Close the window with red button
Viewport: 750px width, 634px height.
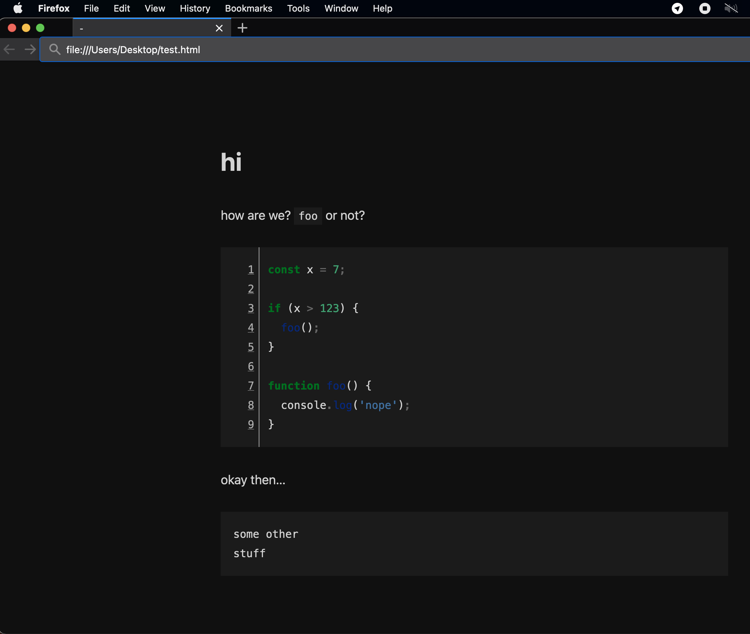pyautogui.click(x=12, y=28)
